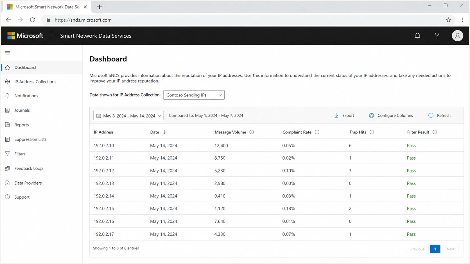470x264 pixels.
Task: Click IP address 192.0.2.10
Action: coord(104,146)
